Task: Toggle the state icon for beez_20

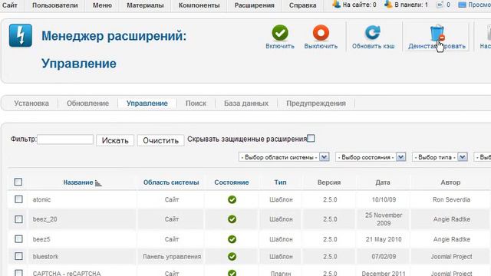Action: pyautogui.click(x=232, y=219)
